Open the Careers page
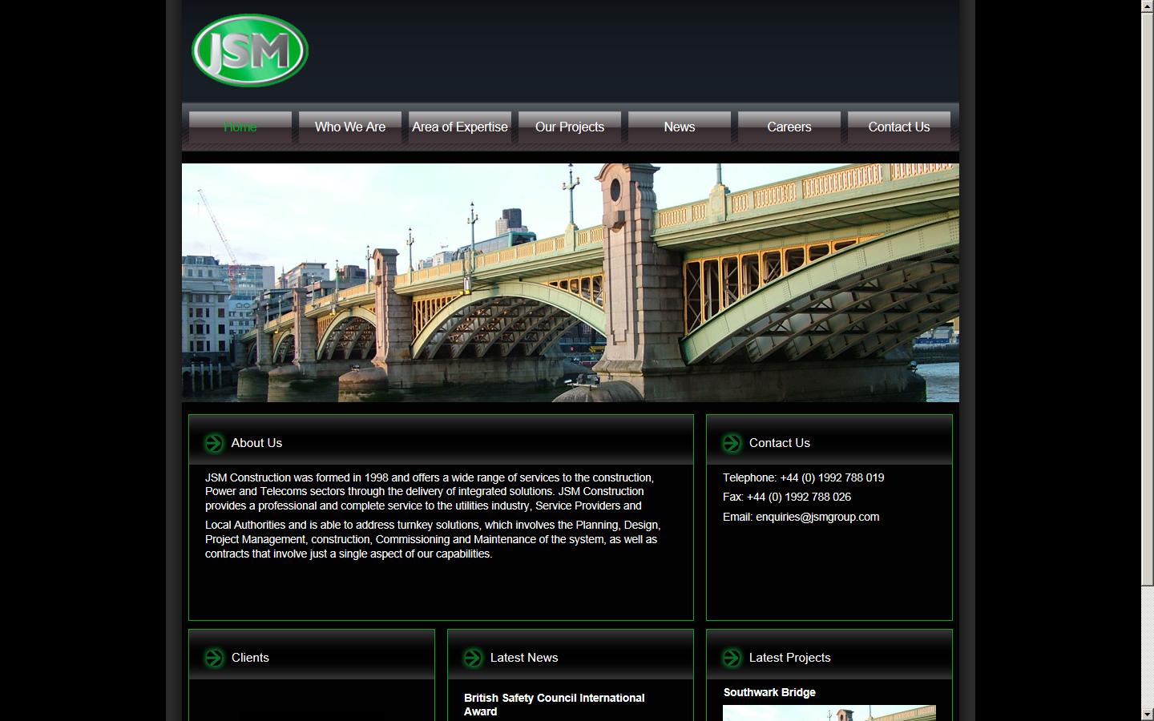The width and height of the screenshot is (1154, 721). coord(789,127)
